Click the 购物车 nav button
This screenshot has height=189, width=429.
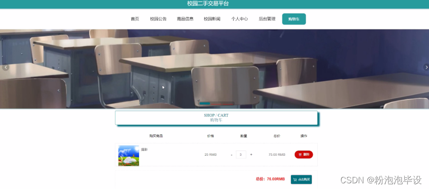tap(294, 19)
